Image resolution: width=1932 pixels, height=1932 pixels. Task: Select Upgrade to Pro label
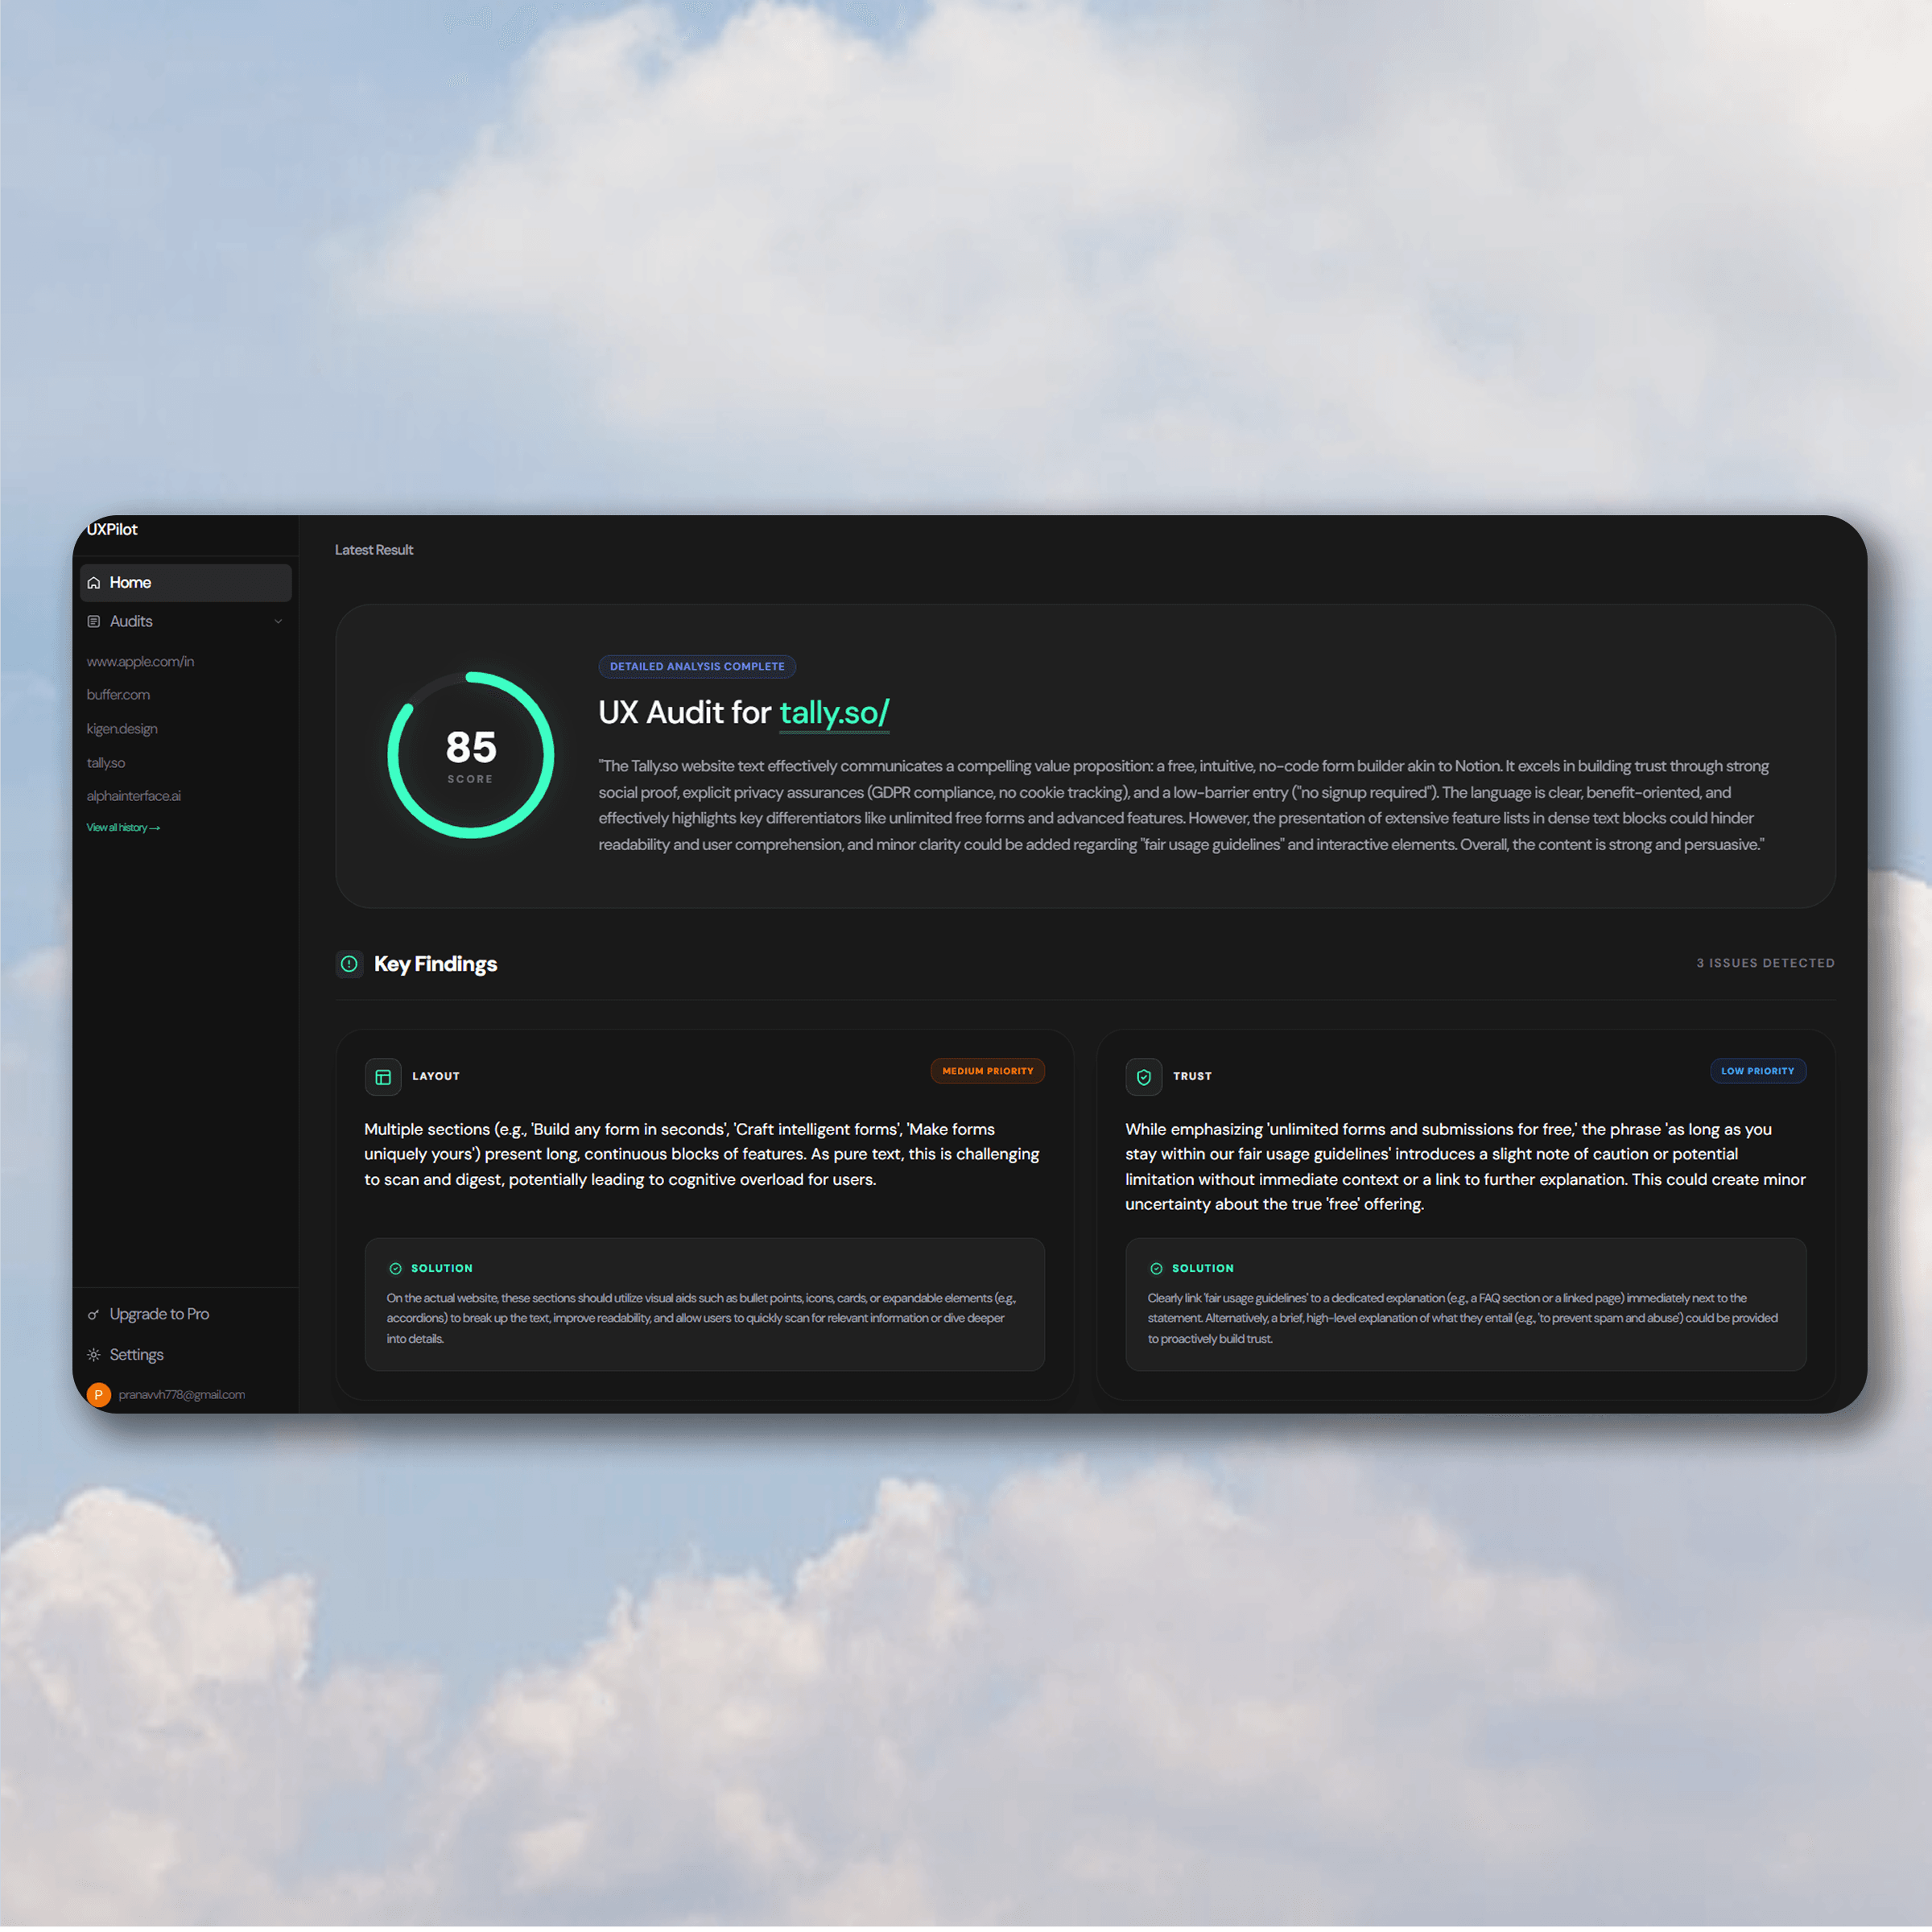click(159, 1314)
